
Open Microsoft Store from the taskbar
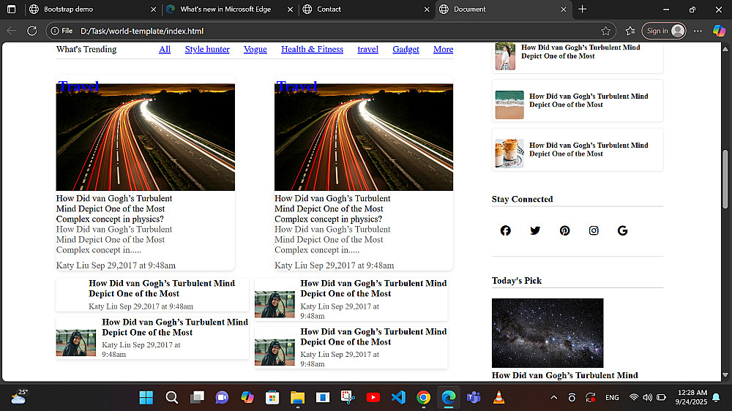click(x=272, y=398)
